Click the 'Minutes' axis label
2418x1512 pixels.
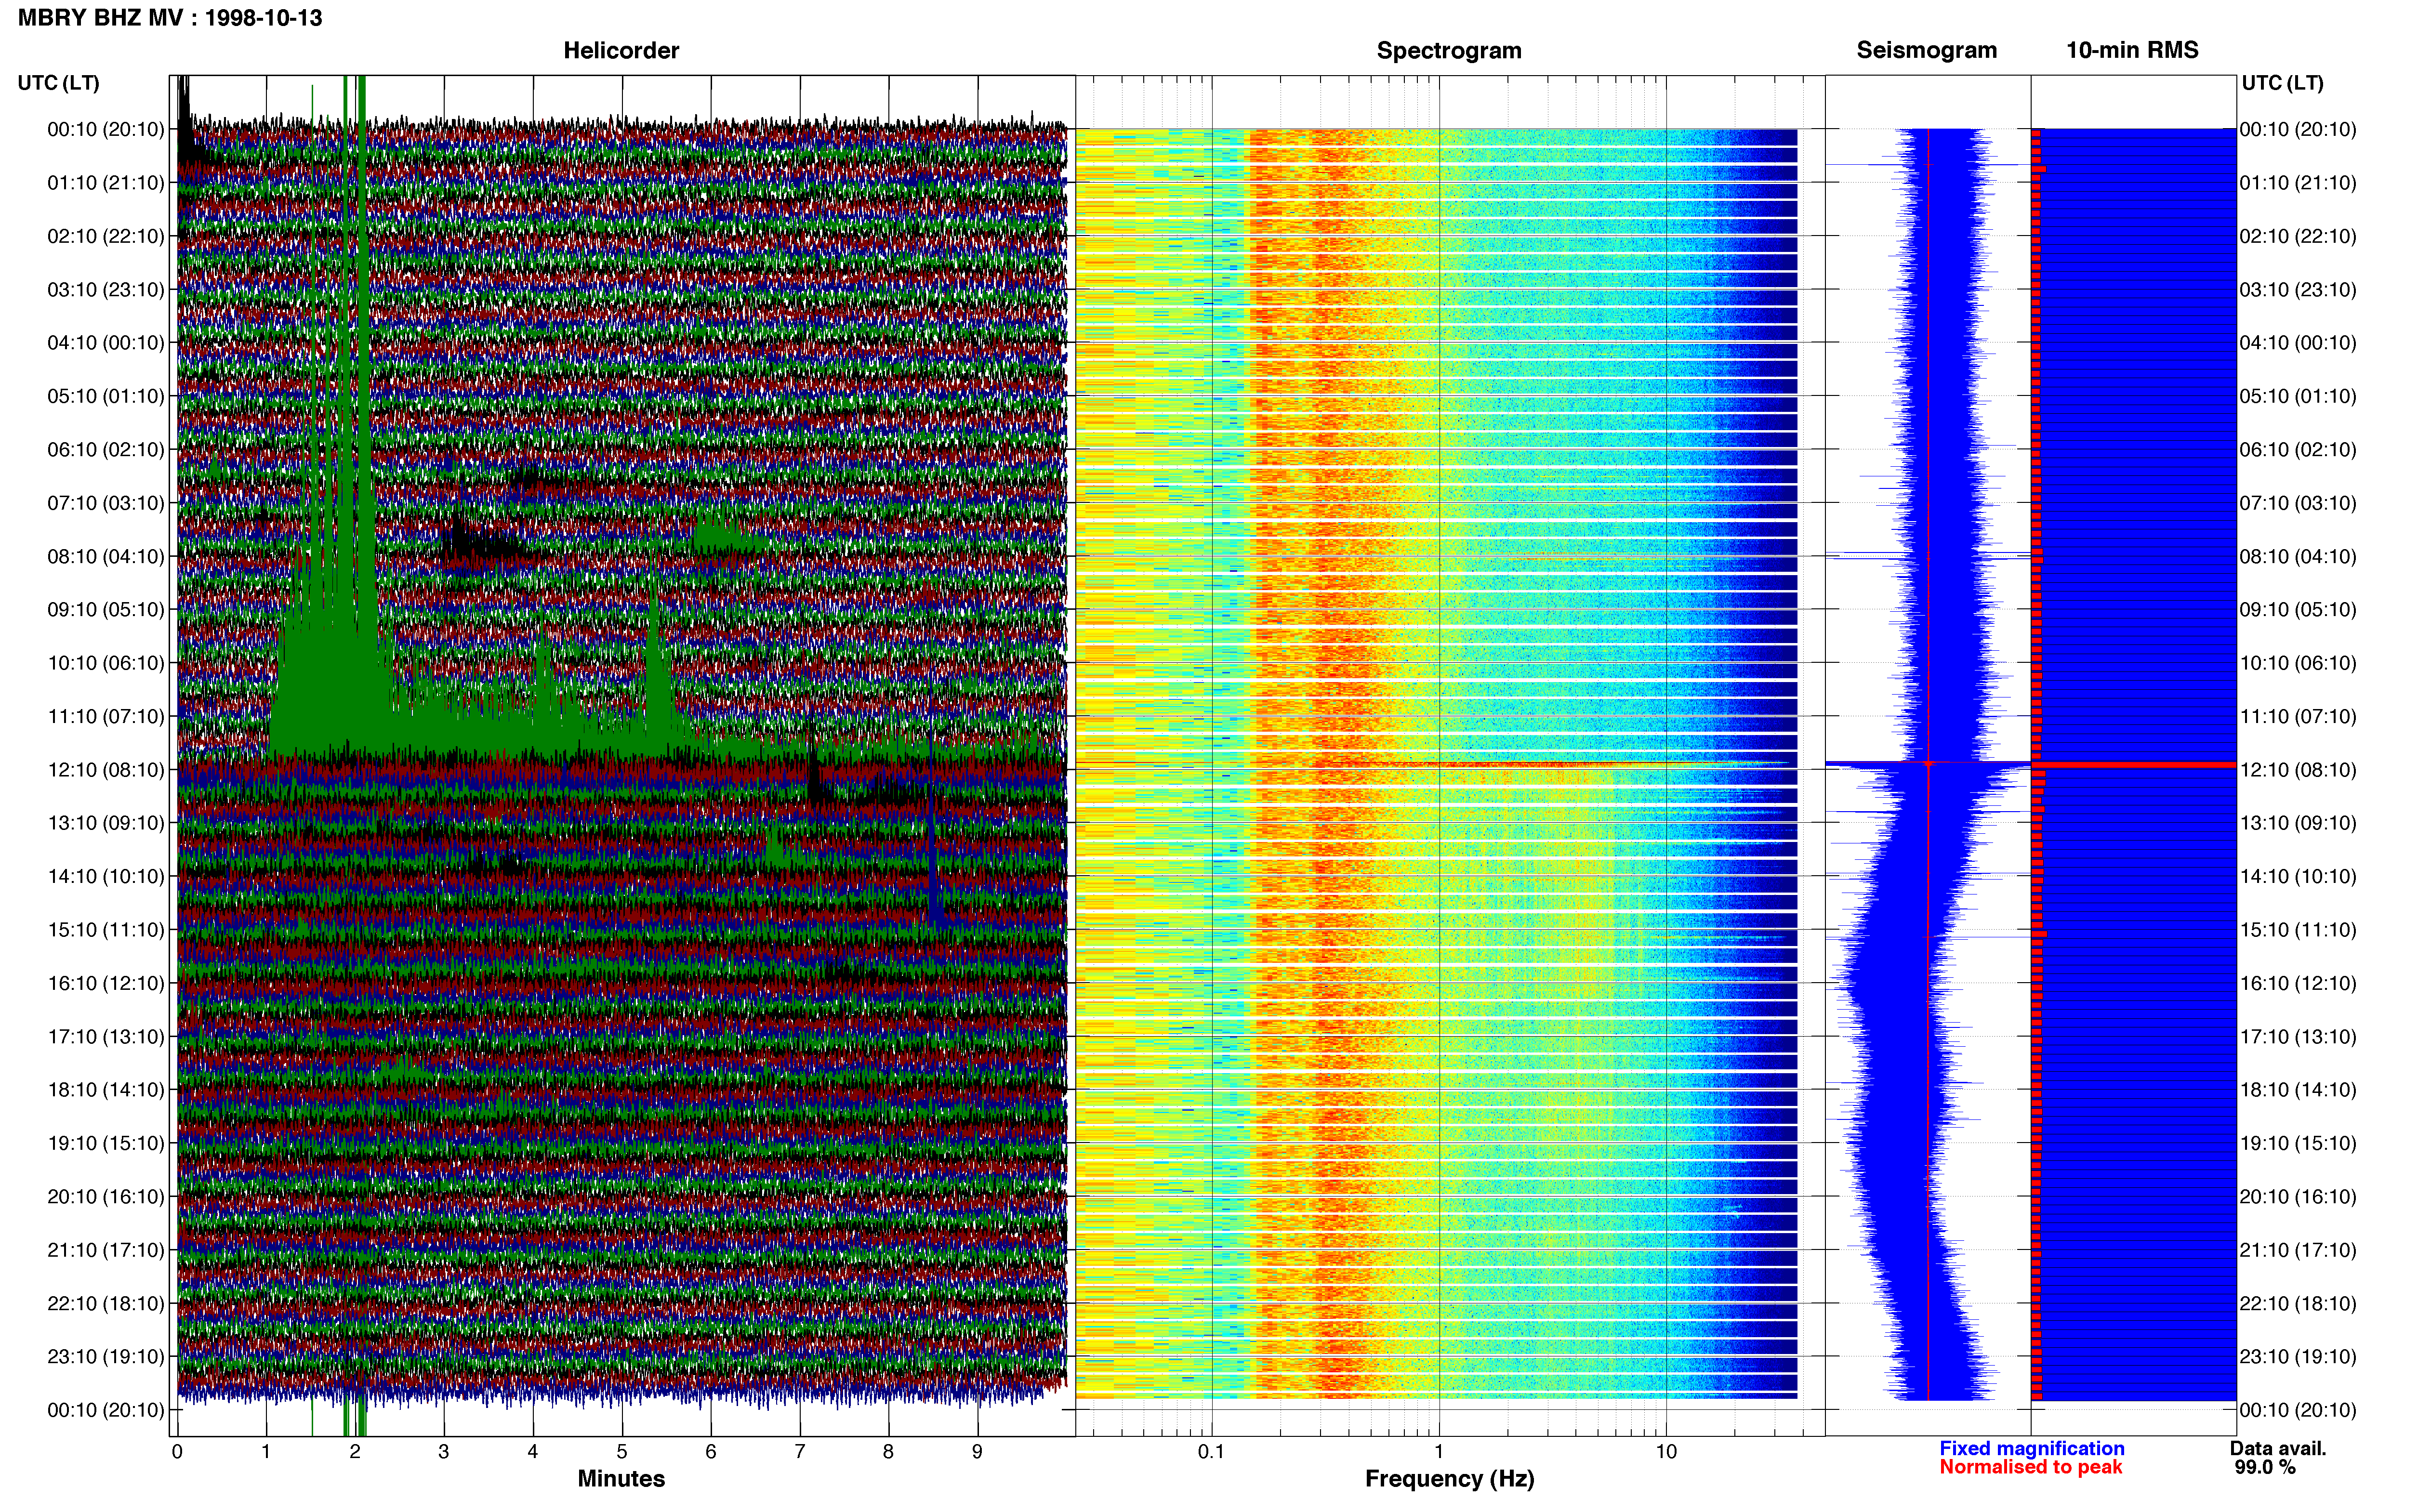[621, 1479]
